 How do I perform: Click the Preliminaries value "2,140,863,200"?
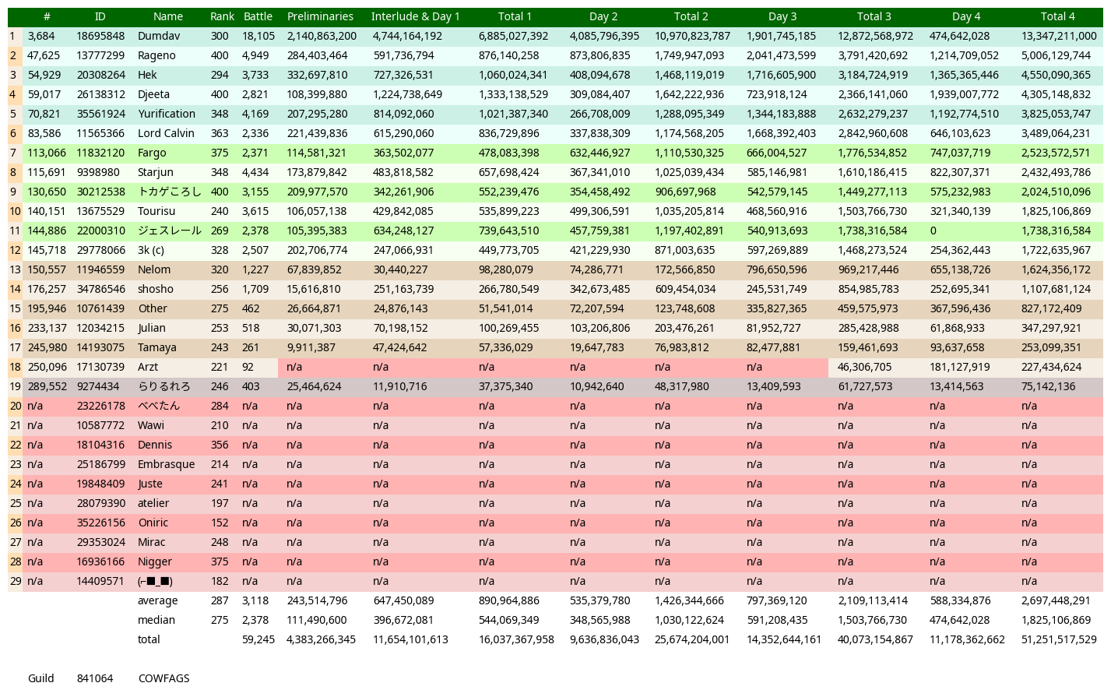pyautogui.click(x=322, y=36)
